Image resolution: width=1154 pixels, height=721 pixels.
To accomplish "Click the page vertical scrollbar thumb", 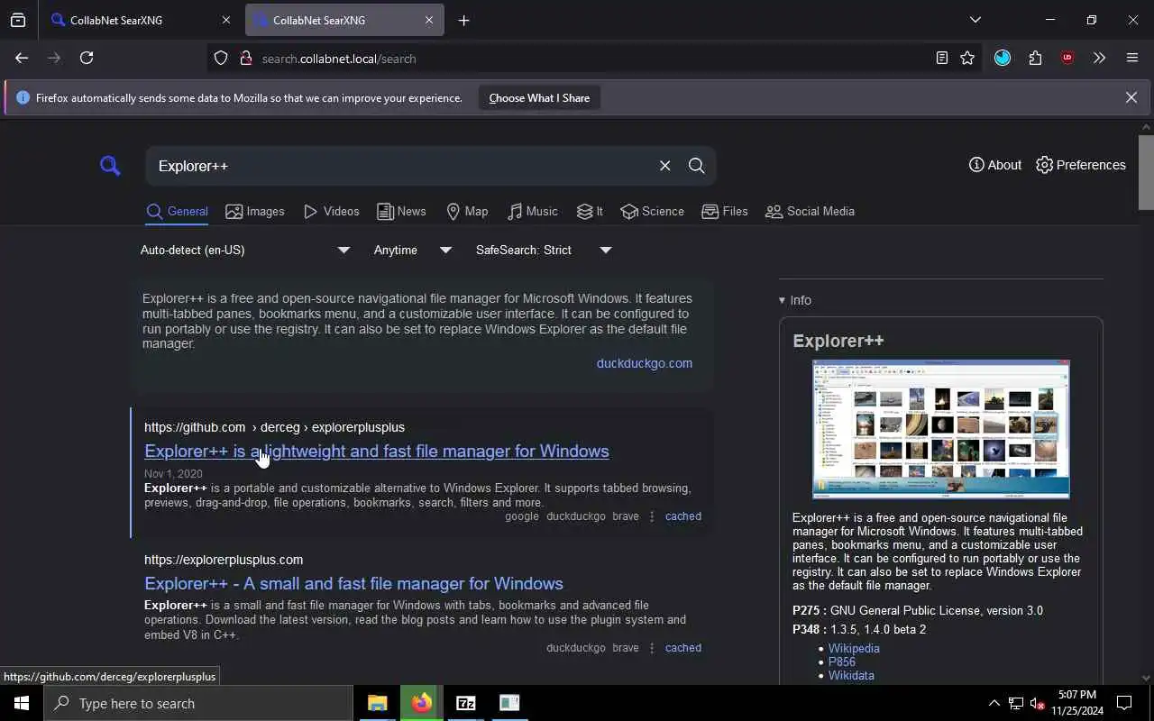I will click(x=1146, y=172).
